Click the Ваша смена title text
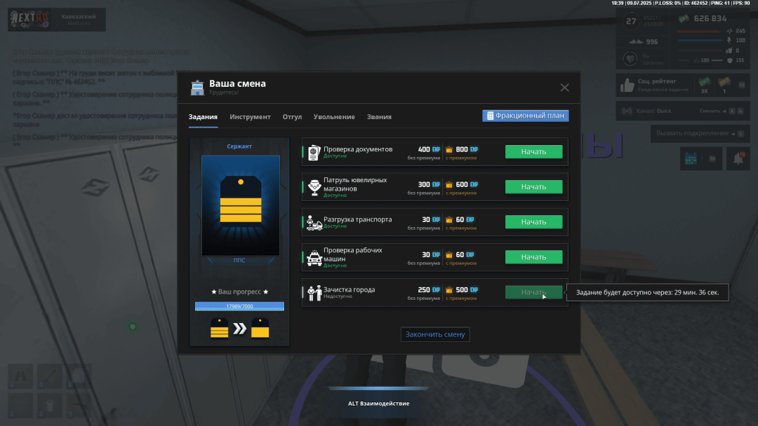This screenshot has height=426, width=758. point(237,83)
